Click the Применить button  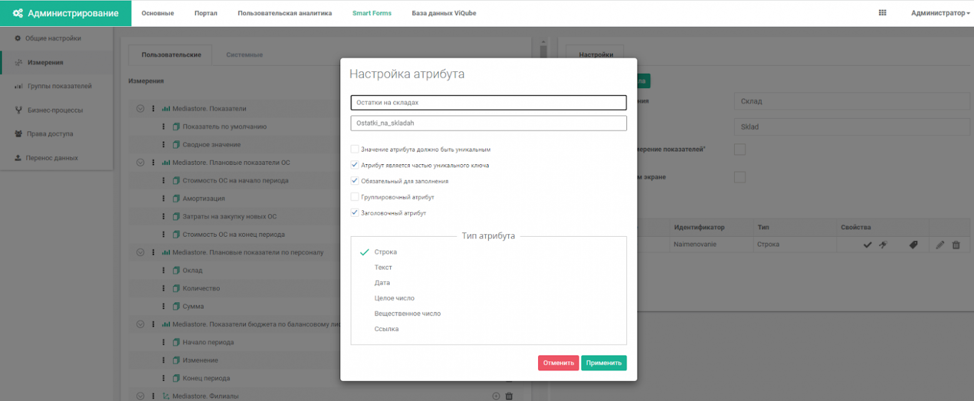[x=604, y=363]
